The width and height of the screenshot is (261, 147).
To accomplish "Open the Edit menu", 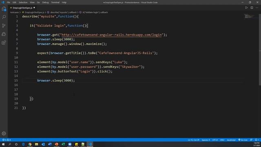I will 15,2.
